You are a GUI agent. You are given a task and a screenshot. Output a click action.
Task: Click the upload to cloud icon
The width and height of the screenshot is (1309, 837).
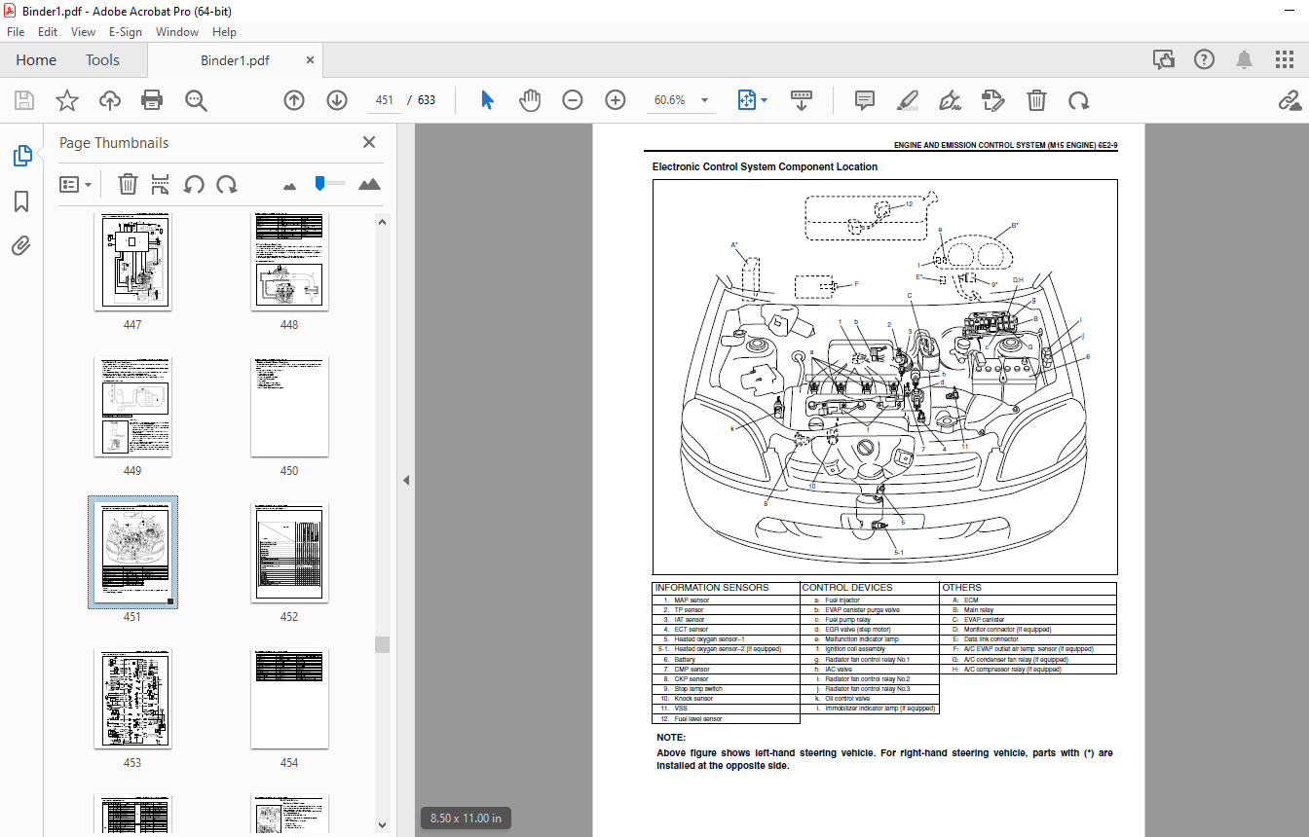[x=109, y=100]
